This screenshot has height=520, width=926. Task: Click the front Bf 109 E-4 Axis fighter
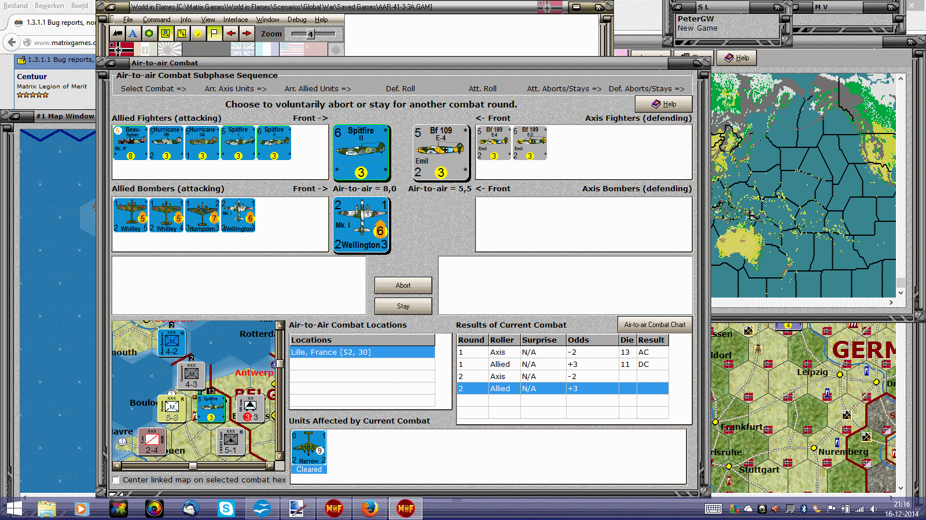(x=441, y=153)
